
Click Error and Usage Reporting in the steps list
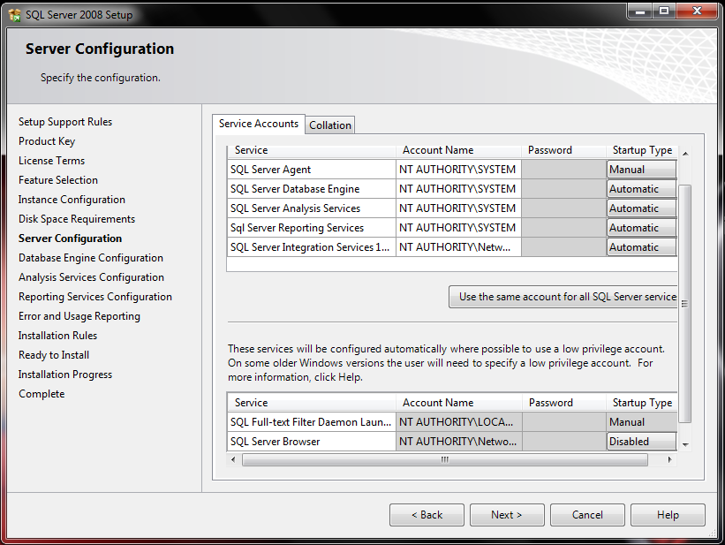tap(79, 316)
